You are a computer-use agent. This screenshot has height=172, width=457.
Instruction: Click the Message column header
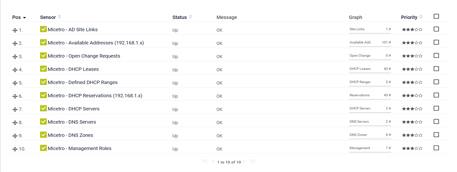[x=227, y=17]
